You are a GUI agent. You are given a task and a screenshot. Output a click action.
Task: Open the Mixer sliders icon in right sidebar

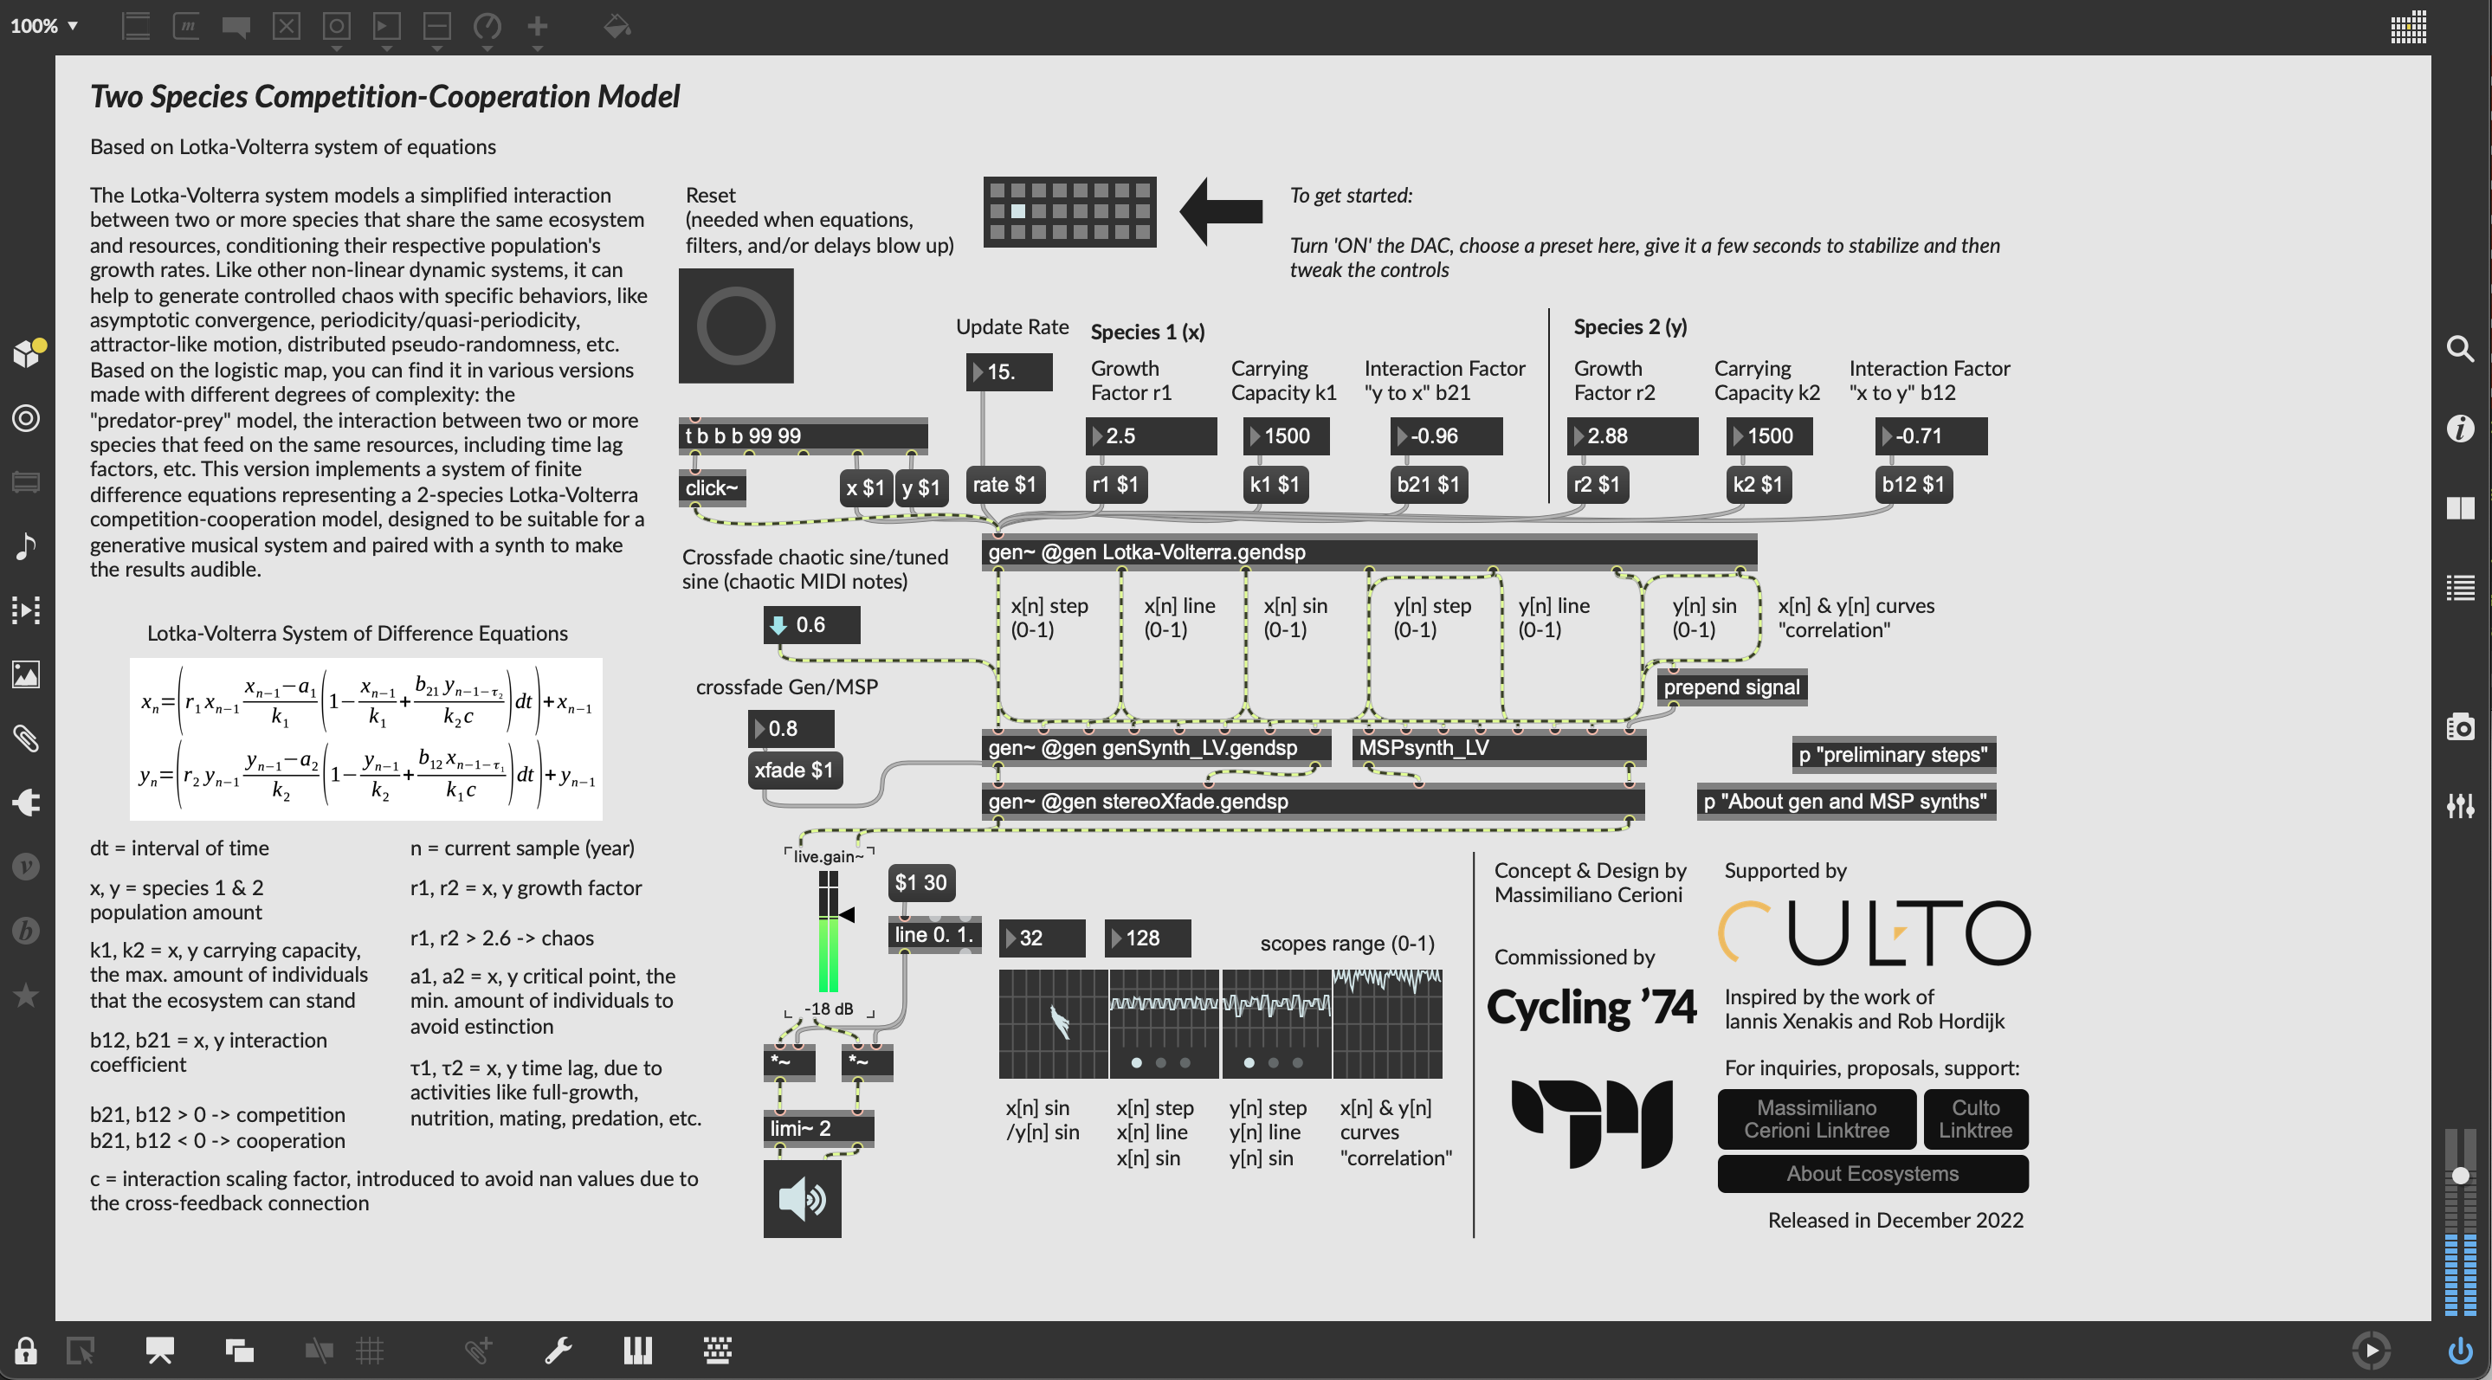(2460, 804)
